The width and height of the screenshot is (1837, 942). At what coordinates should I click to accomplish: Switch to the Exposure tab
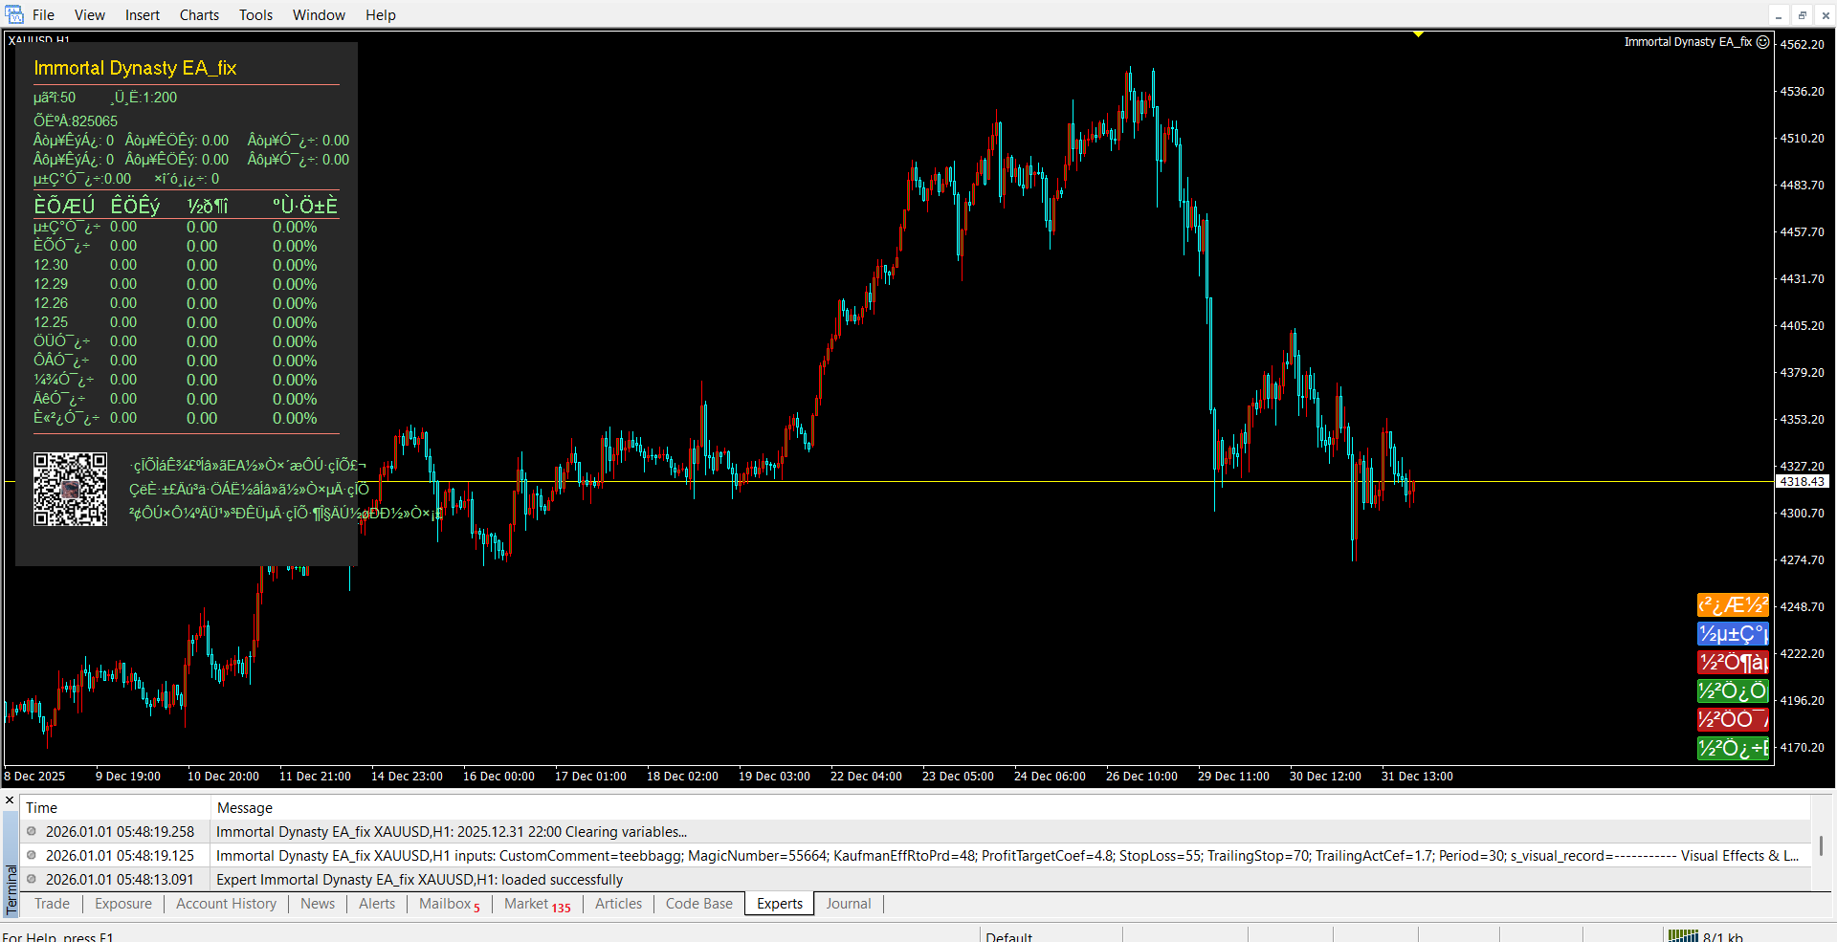click(x=123, y=904)
